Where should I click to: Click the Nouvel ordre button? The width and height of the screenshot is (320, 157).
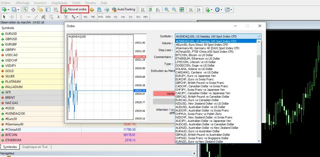pyautogui.click(x=75, y=10)
